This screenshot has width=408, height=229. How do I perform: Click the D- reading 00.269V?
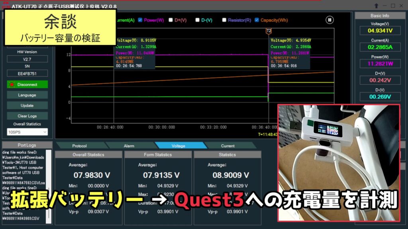pyautogui.click(x=380, y=97)
